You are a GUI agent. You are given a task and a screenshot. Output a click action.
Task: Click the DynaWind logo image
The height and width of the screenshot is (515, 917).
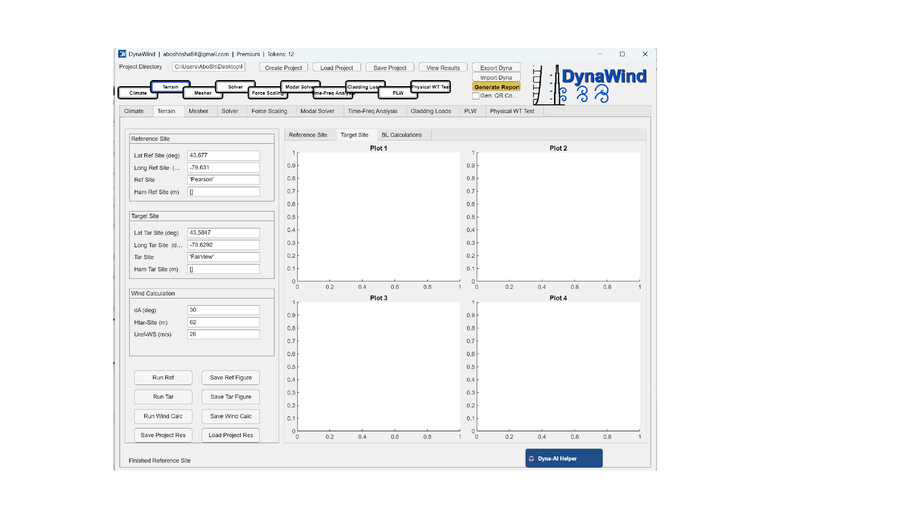pyautogui.click(x=590, y=85)
